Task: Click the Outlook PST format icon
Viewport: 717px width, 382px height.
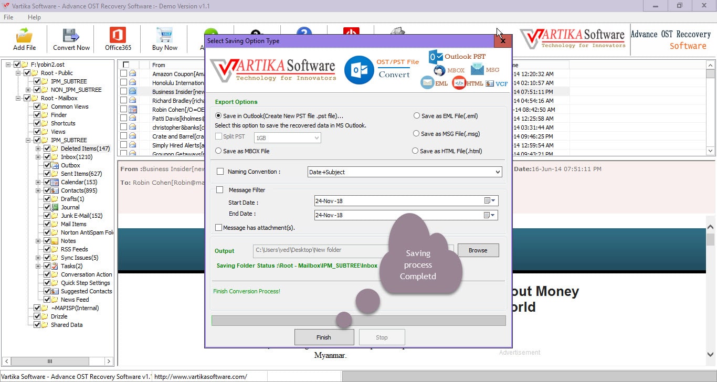Action: point(436,57)
